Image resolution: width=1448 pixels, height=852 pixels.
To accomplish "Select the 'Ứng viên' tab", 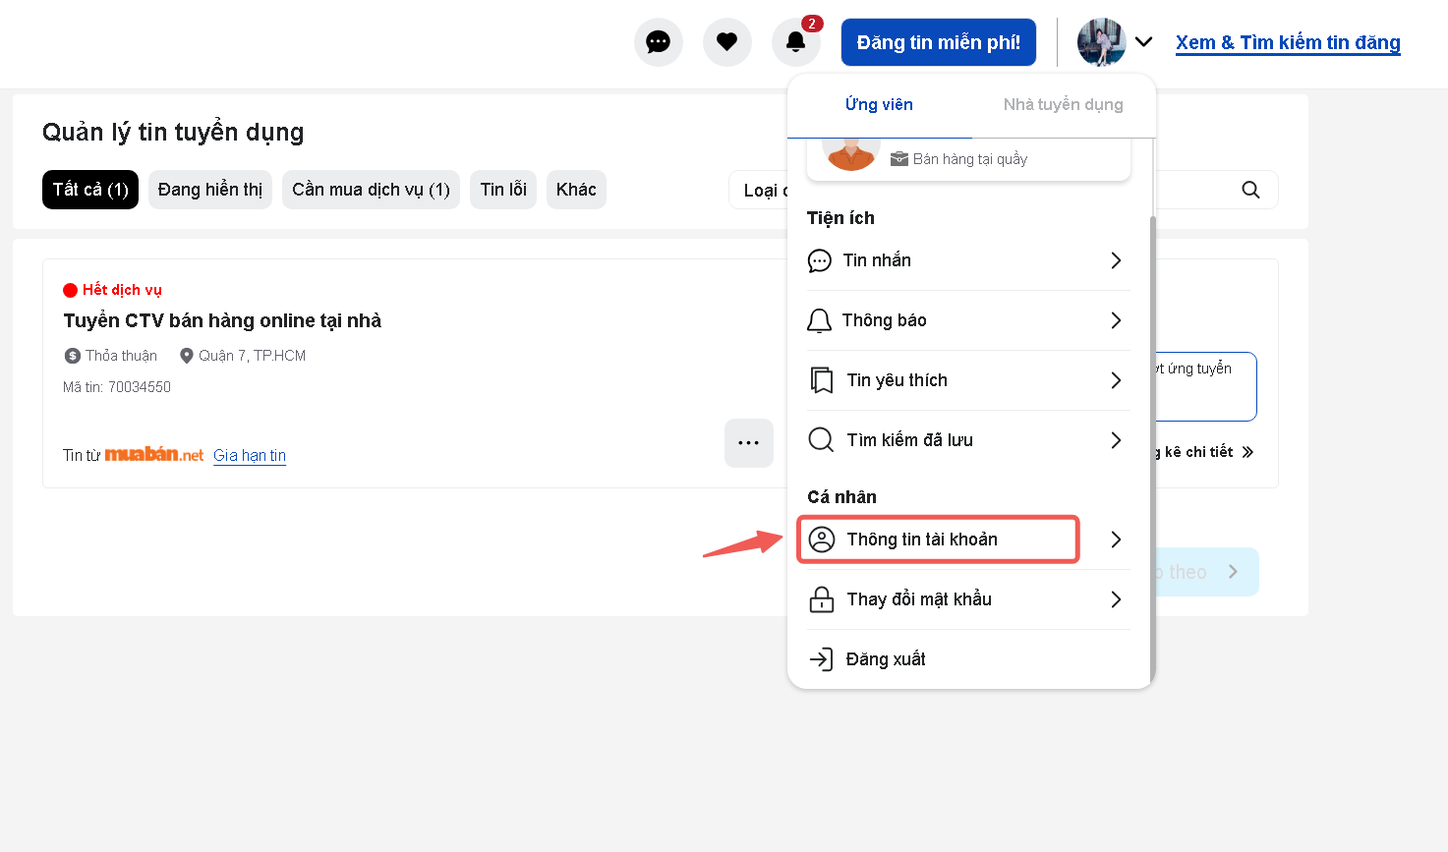I will click(879, 104).
